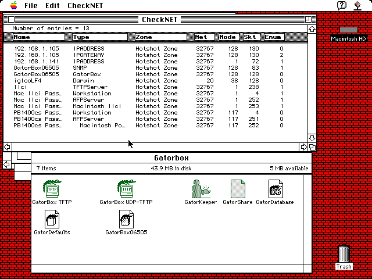
Task: Sort by the Zone column header
Action: (161, 37)
